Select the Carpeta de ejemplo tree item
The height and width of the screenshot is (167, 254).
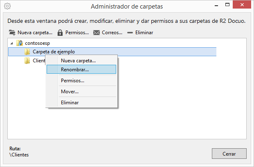point(112,52)
